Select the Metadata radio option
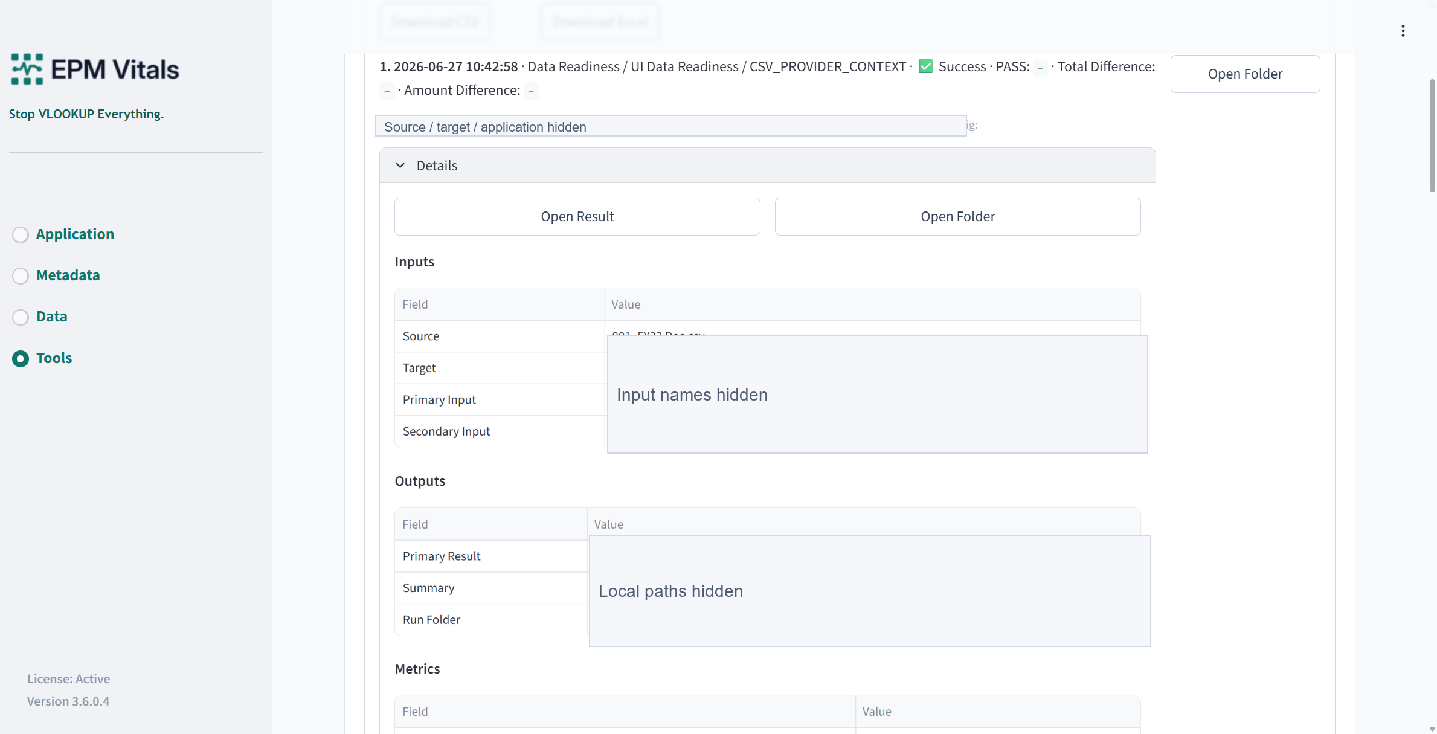Image resolution: width=1437 pixels, height=734 pixels. coord(21,275)
